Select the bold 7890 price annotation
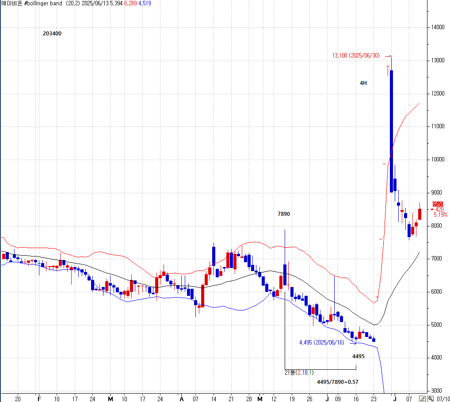 tap(283, 214)
